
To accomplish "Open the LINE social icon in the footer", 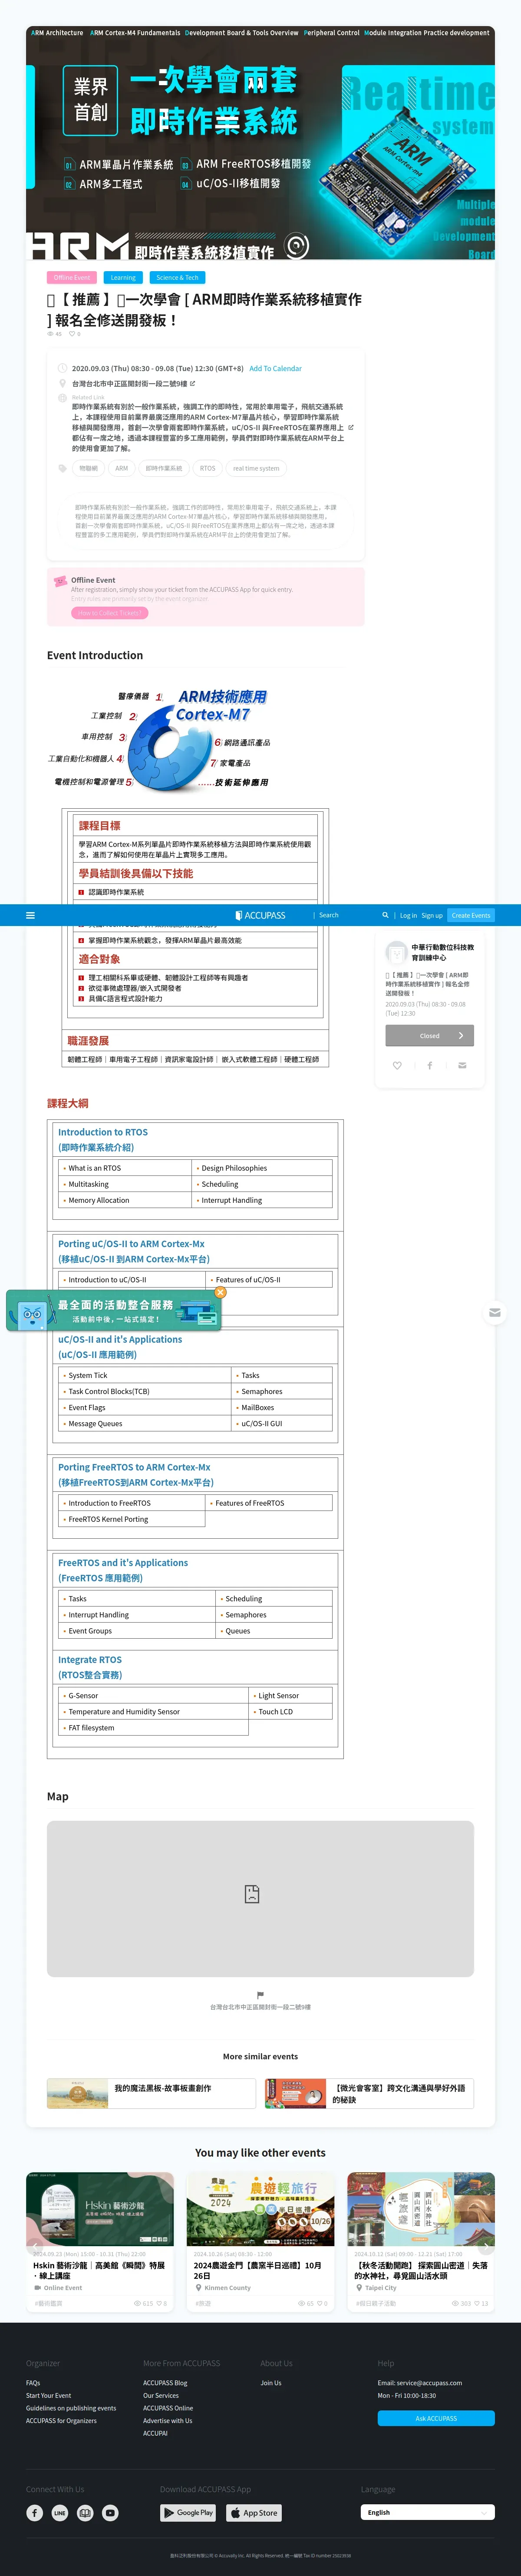I will (60, 2512).
